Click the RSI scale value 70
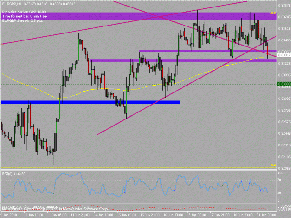The image size is (291, 218). point(280,180)
